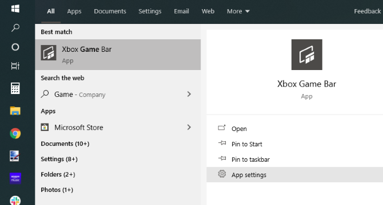Image resolution: width=383 pixels, height=205 pixels.
Task: Open the Windows Start button
Action: pos(15,9)
